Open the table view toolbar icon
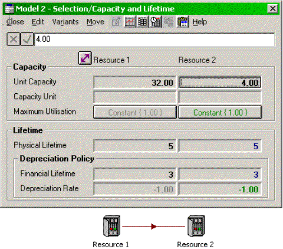Viewport: 283px width, 249px height. [143, 22]
